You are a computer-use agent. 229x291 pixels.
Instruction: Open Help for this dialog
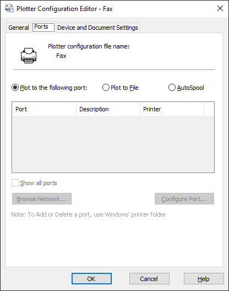pyautogui.click(x=204, y=278)
